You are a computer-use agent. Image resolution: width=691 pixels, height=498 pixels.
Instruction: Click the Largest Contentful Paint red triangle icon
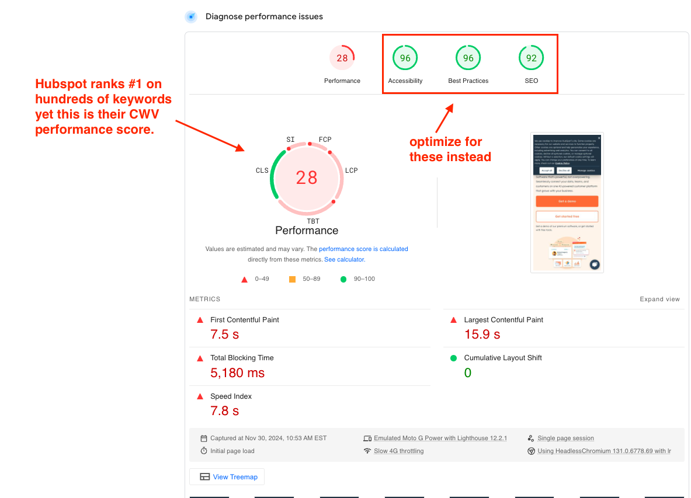(453, 320)
